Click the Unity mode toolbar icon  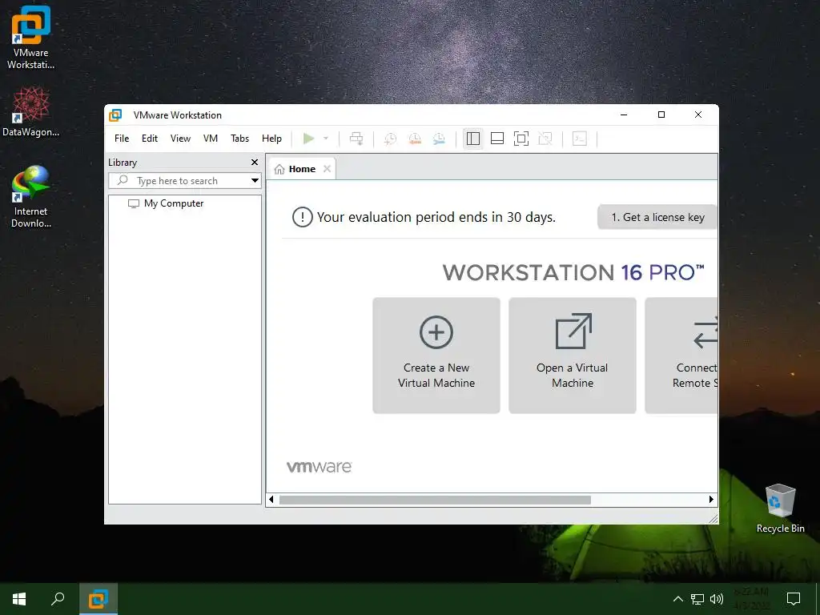[545, 139]
